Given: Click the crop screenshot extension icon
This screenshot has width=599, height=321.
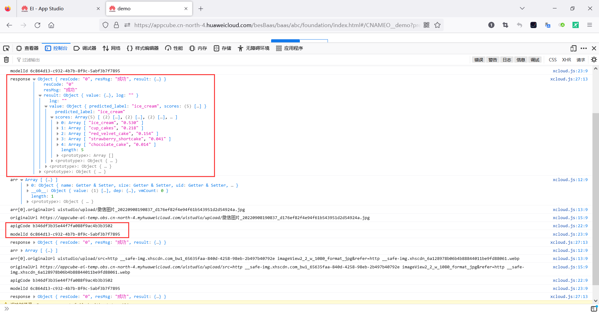Looking at the screenshot, I should [505, 25].
